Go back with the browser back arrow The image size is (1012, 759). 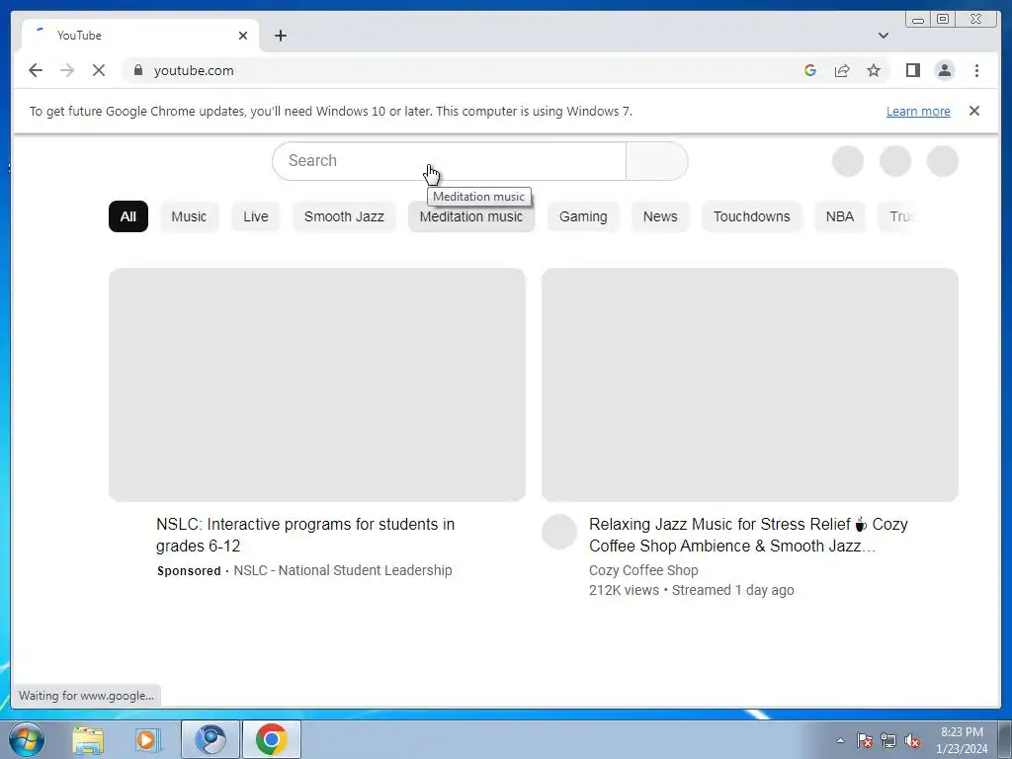point(36,70)
